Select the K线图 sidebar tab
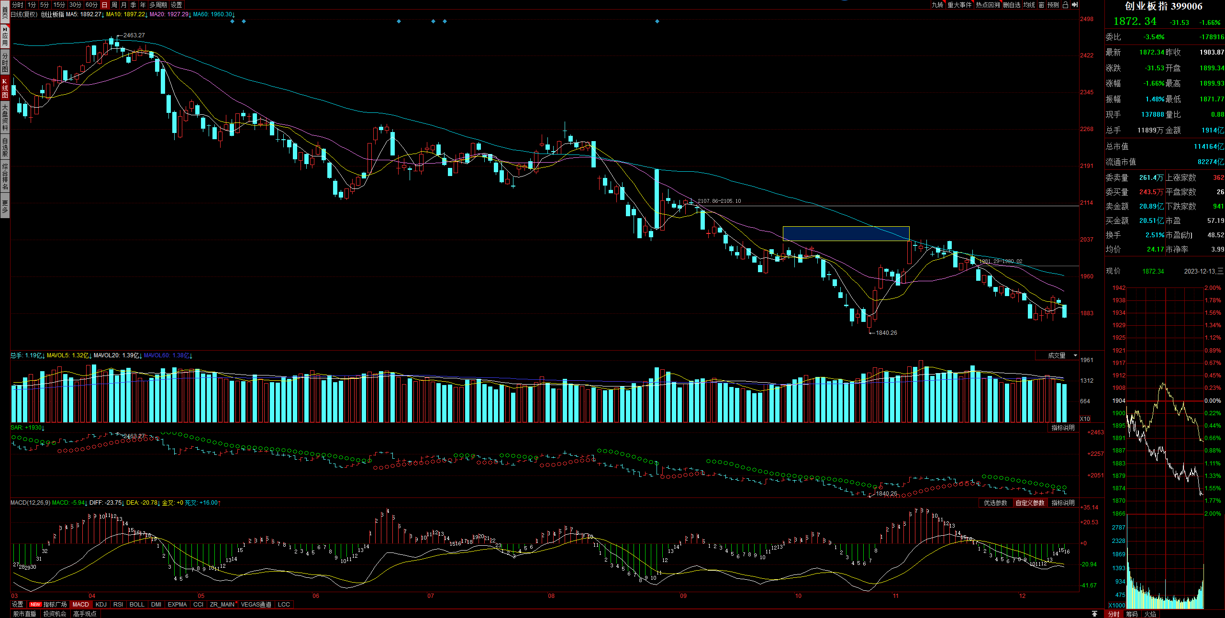The image size is (1225, 618). pyautogui.click(x=5, y=88)
